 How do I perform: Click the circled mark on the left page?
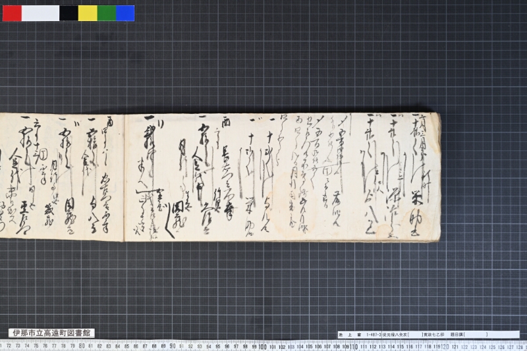[43, 154]
